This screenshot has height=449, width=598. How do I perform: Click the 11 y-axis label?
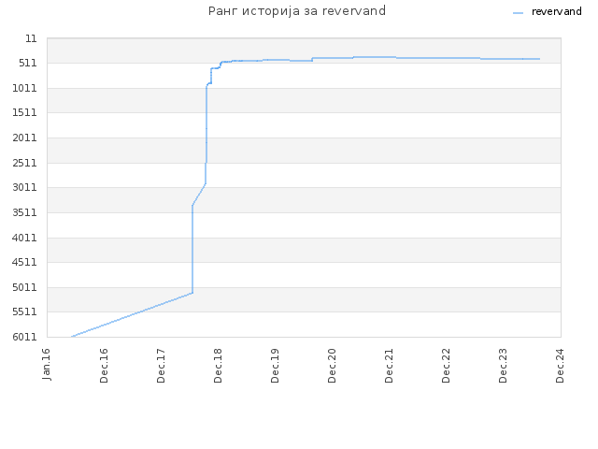(x=31, y=38)
